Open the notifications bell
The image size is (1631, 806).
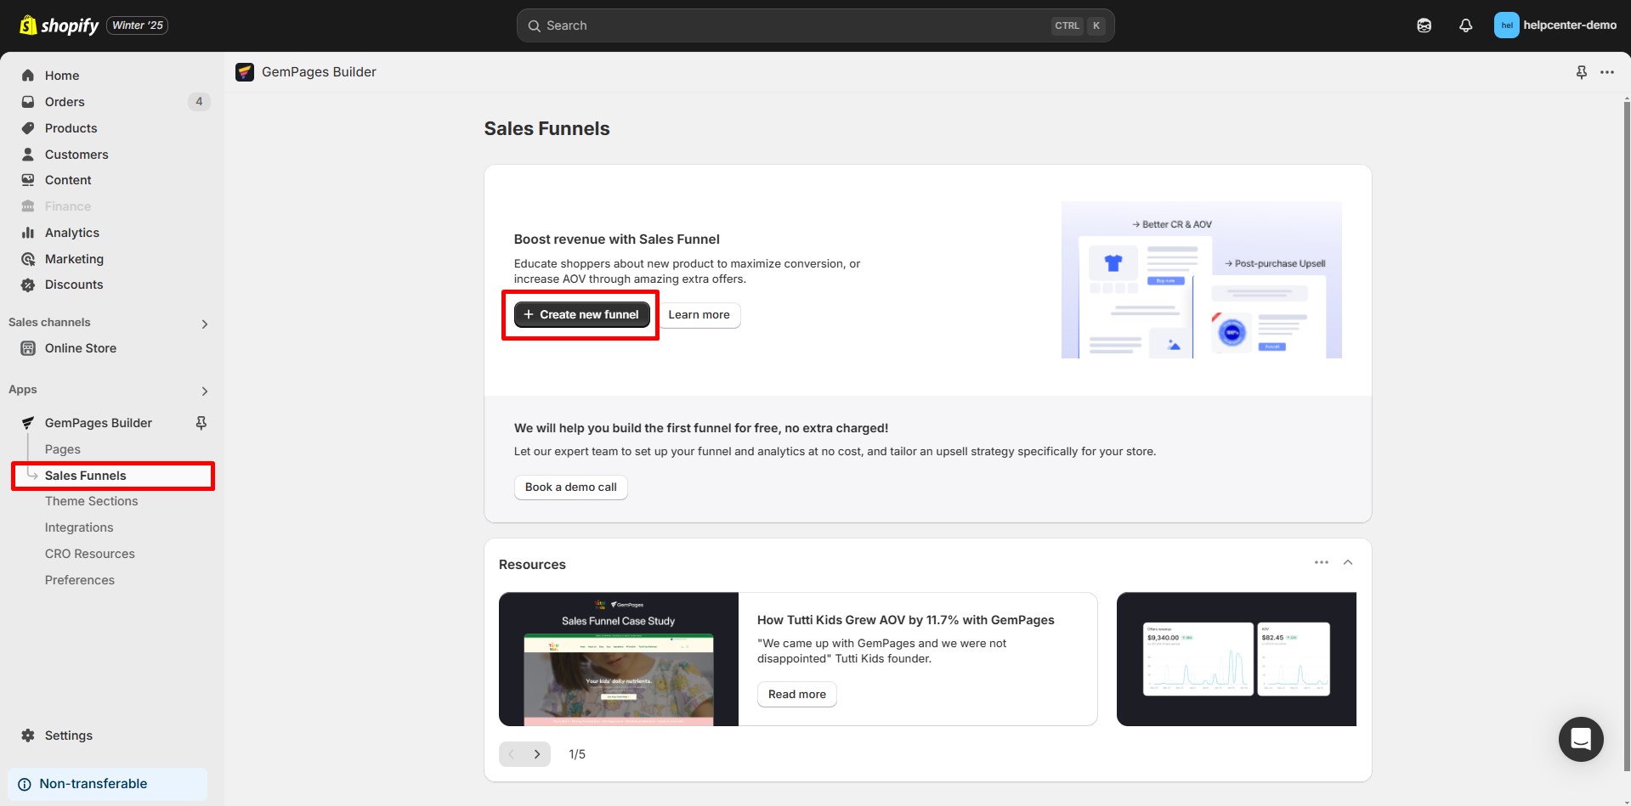(1465, 25)
